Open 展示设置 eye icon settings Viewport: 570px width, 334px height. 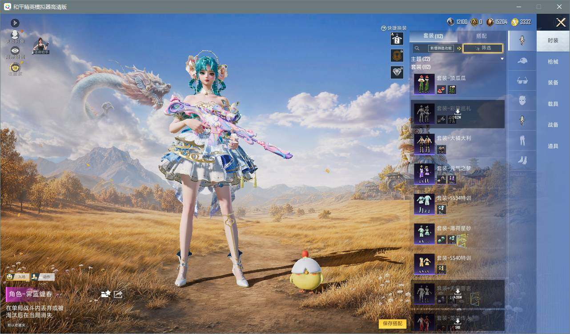click(x=15, y=53)
